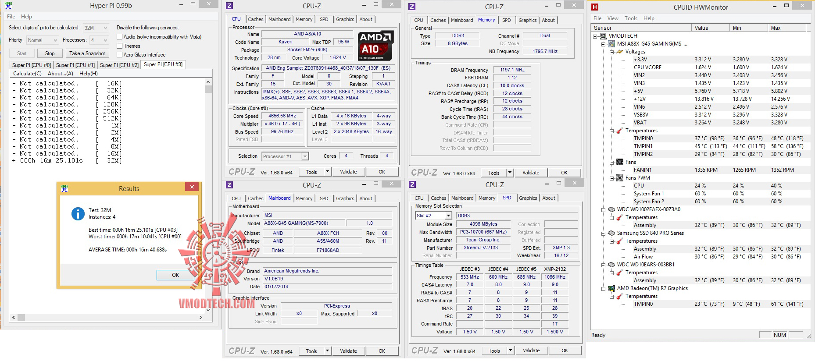Enable the Audio service checkbox in Hyper PI
Screen dimensions: 815x361
tap(119, 37)
